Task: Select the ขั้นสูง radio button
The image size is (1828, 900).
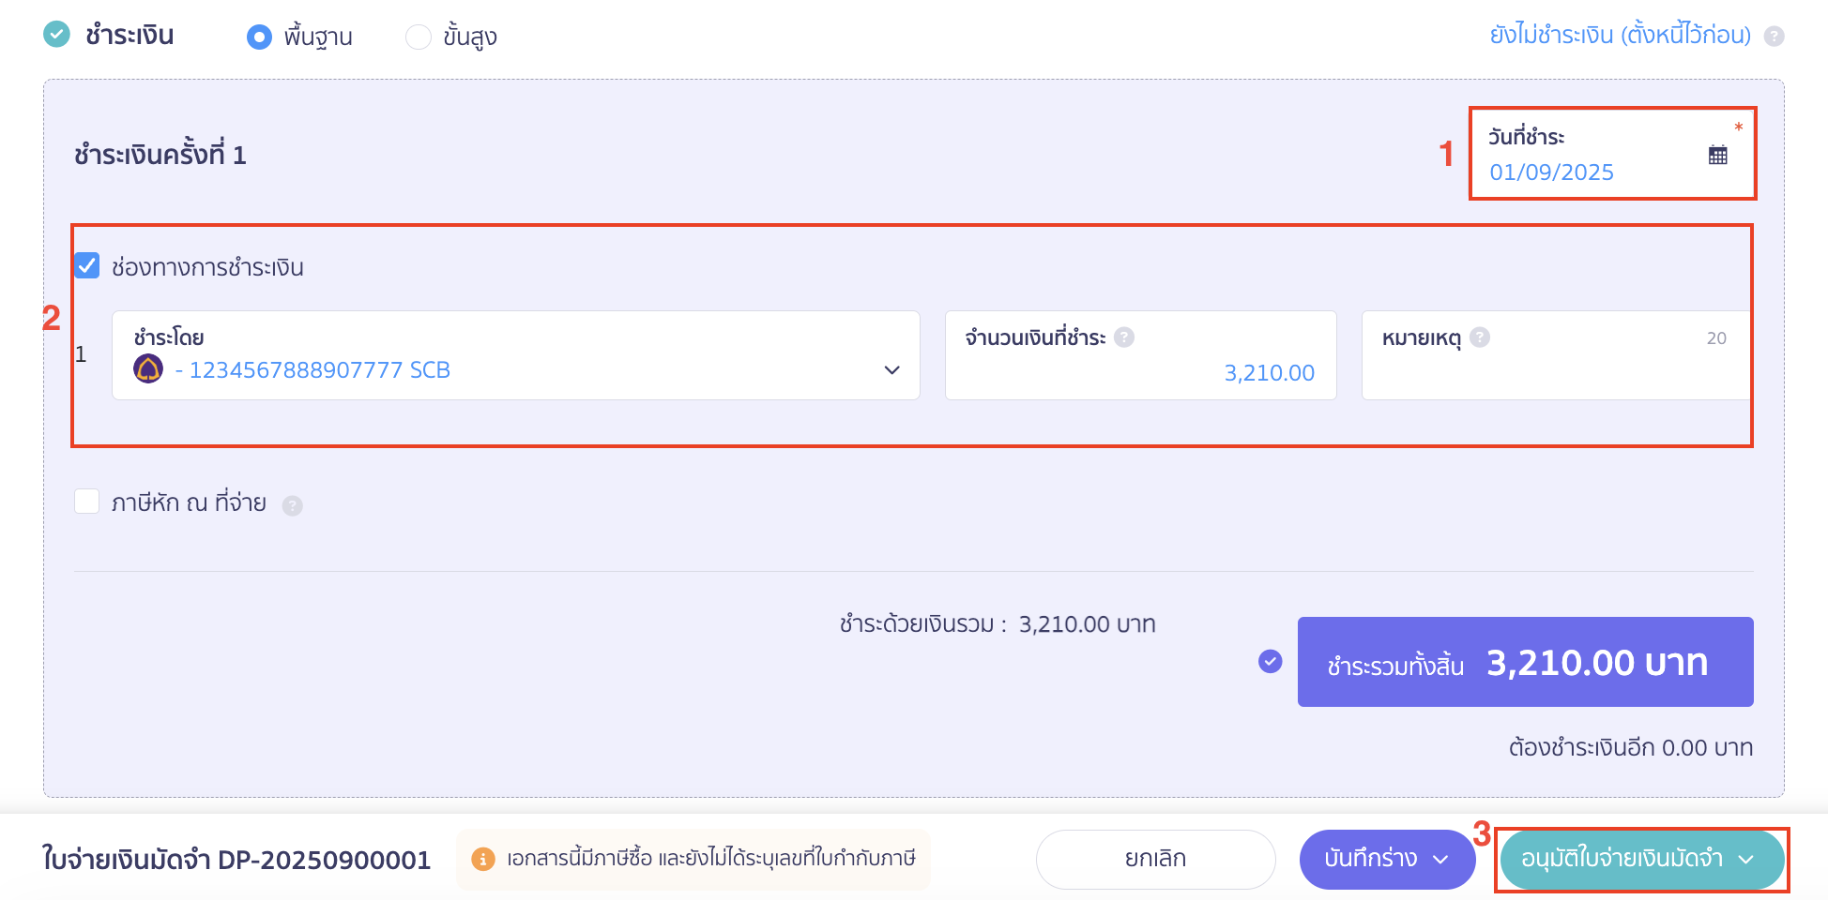Action: tap(418, 36)
